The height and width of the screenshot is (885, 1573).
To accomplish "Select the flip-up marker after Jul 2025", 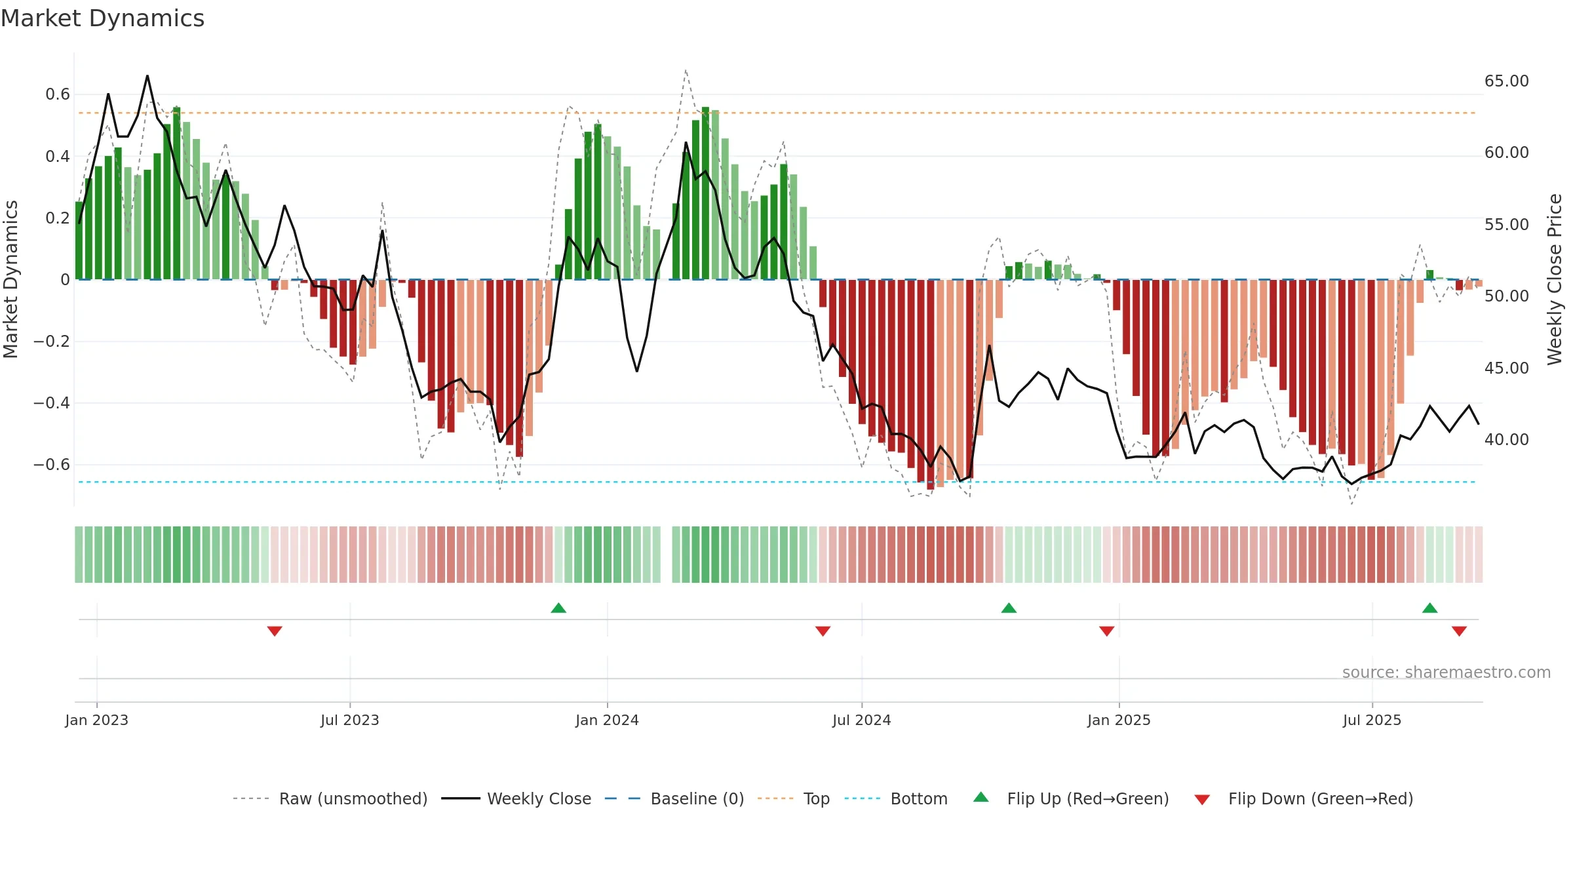I will click(x=1429, y=608).
